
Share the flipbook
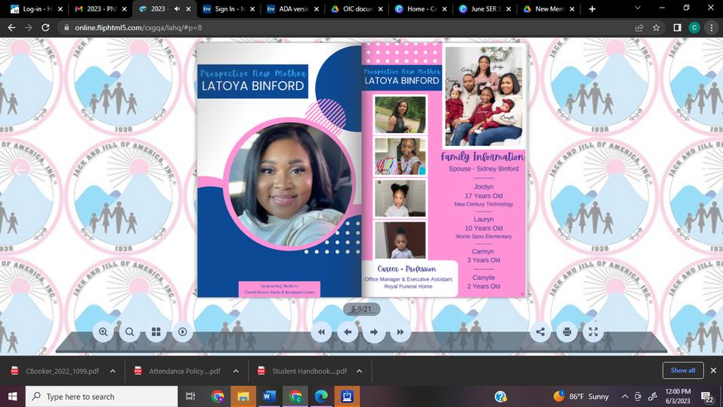click(x=540, y=331)
